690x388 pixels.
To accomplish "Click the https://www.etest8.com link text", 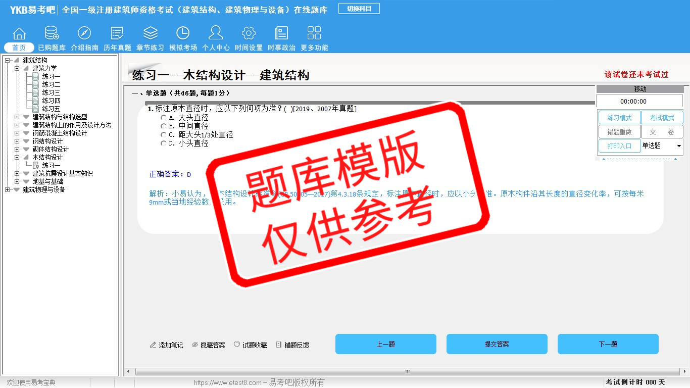I will pyautogui.click(x=228, y=383).
